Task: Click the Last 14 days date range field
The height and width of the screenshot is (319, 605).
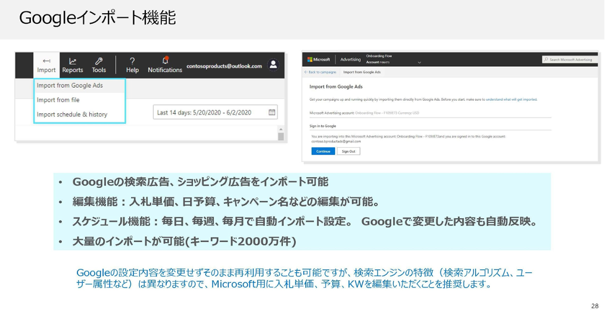Action: [x=216, y=112]
